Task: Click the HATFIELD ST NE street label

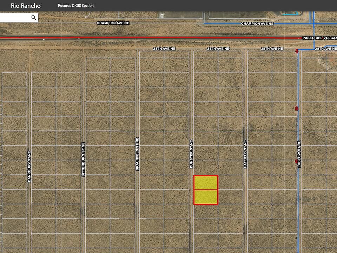Action: 245,154
